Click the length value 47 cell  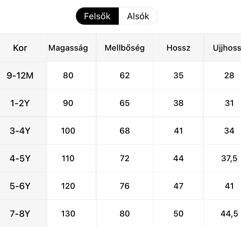(x=178, y=186)
